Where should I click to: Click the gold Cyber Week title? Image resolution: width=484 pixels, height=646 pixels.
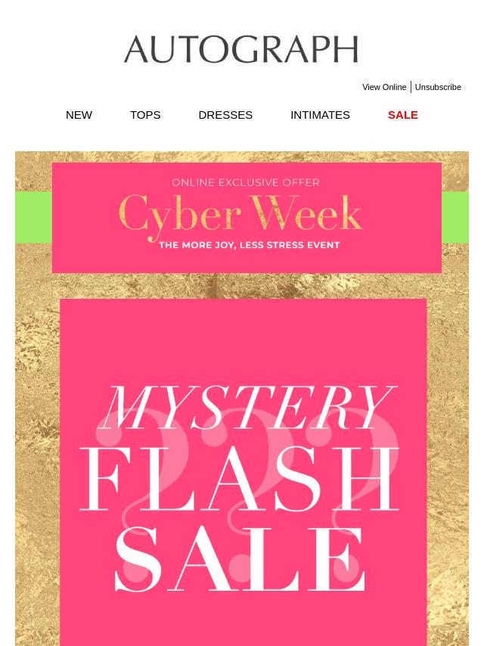point(240,215)
